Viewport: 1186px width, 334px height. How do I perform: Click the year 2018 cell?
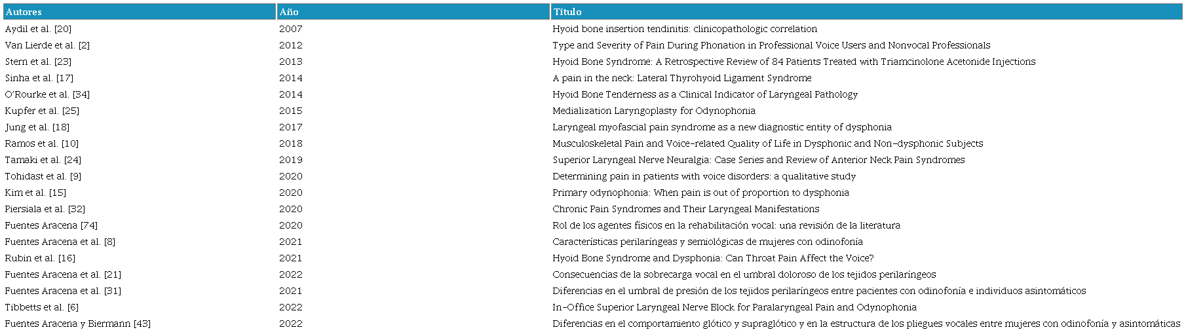coord(290,143)
